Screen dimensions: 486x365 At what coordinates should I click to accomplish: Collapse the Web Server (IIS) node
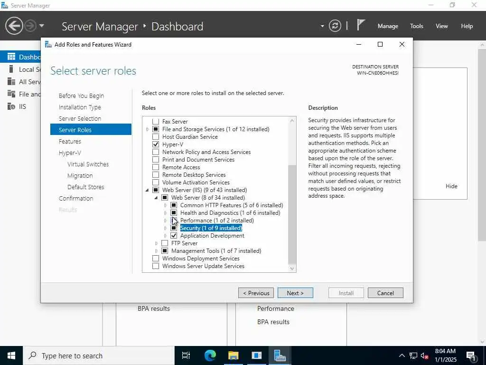[147, 190]
